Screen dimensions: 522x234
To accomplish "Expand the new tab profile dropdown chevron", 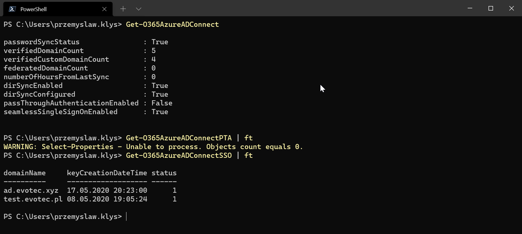I will (x=138, y=9).
